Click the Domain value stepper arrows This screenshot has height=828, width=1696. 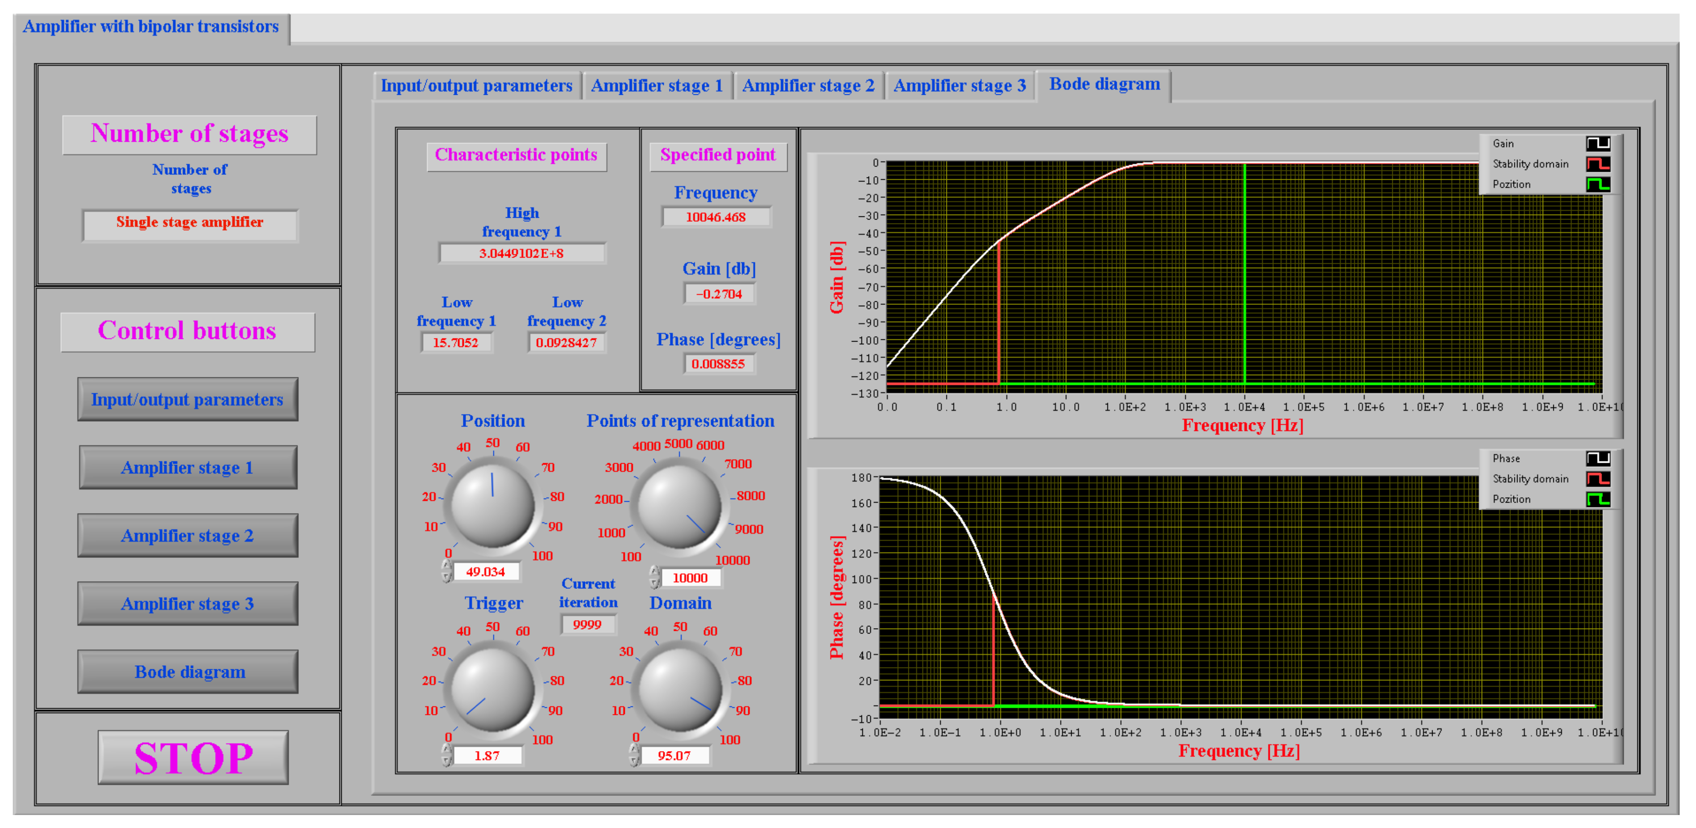click(634, 755)
